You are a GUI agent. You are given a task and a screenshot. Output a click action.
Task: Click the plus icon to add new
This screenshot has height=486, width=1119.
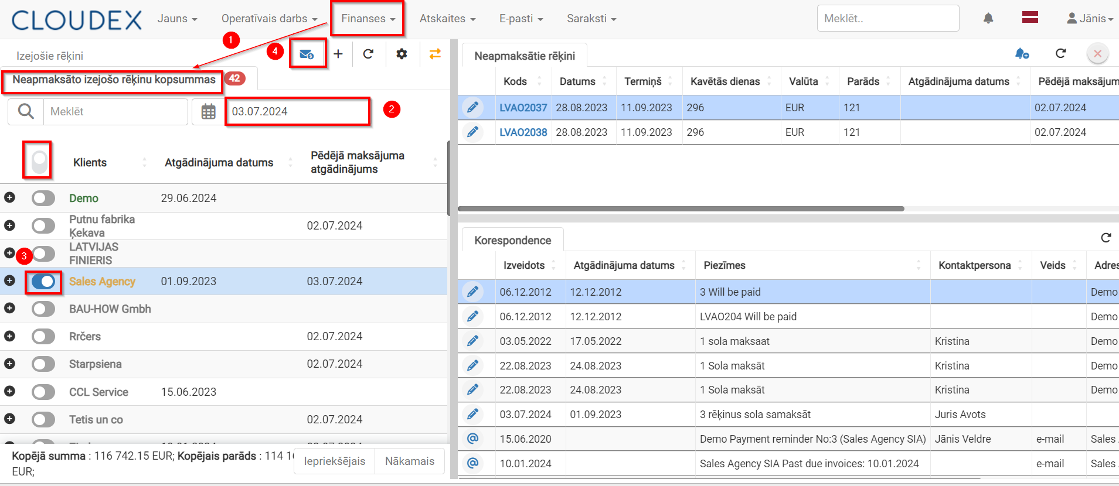338,54
